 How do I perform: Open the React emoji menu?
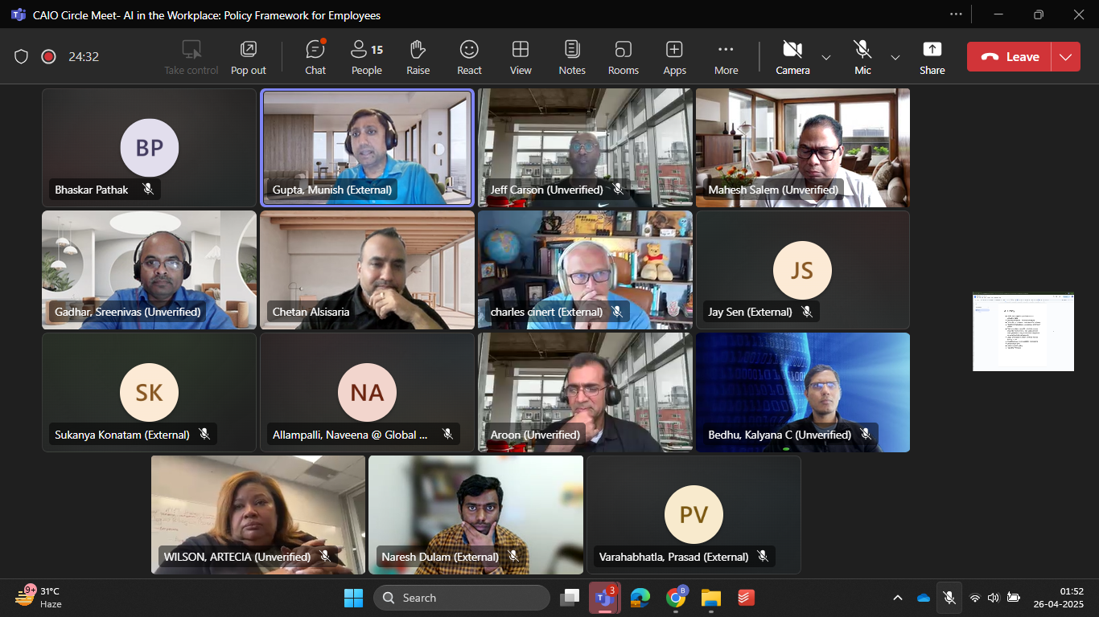click(x=469, y=57)
